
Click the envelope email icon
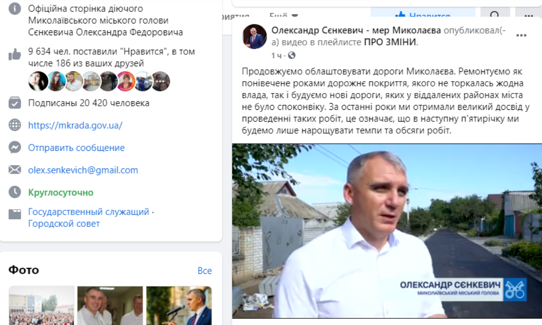[x=15, y=170]
